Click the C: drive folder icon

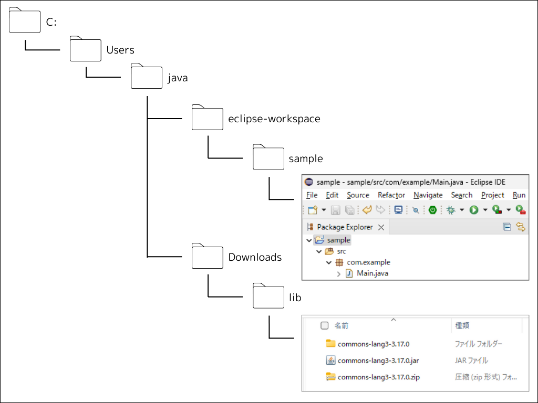click(x=25, y=20)
